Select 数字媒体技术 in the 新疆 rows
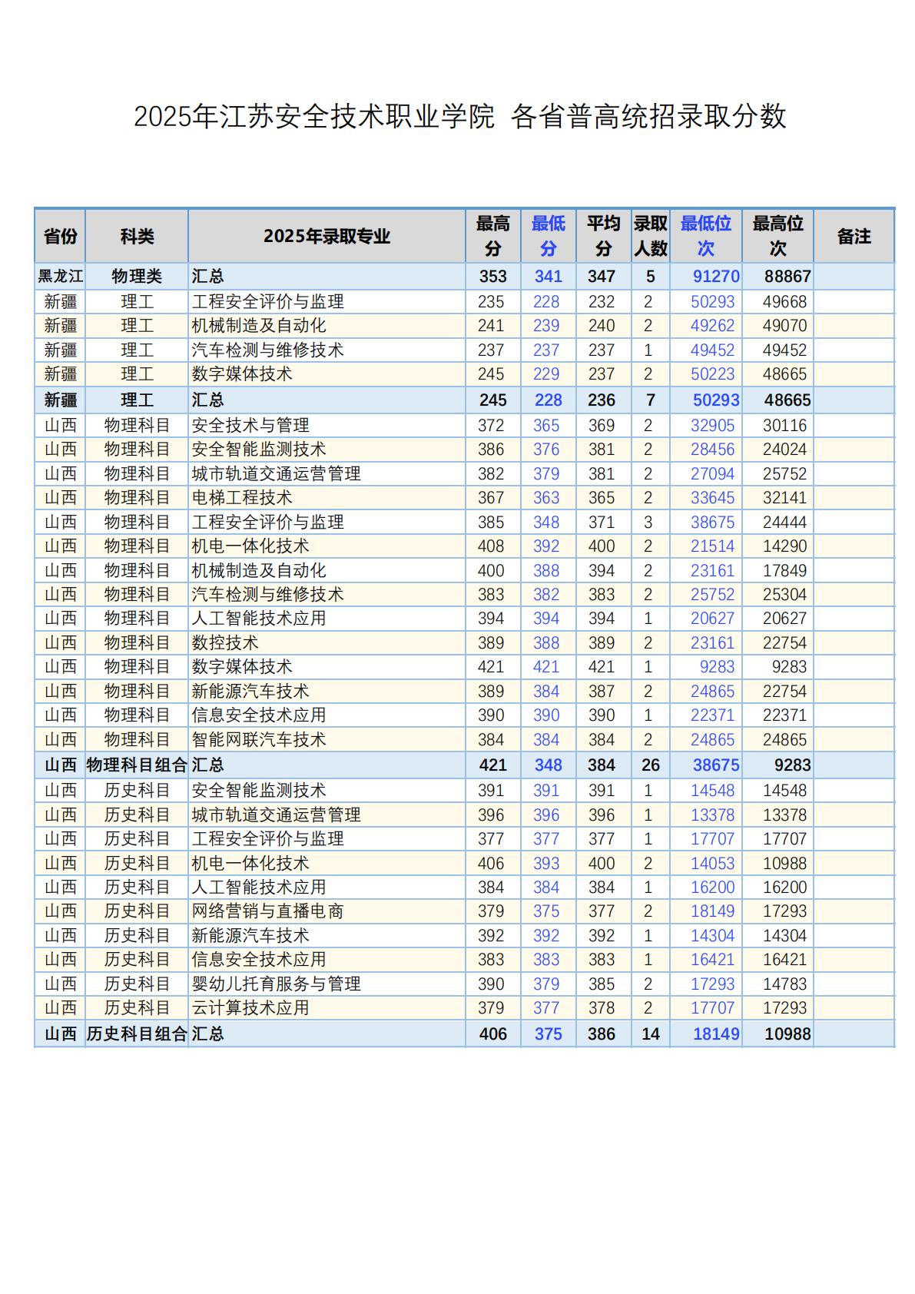The image size is (915, 1294). click(242, 374)
